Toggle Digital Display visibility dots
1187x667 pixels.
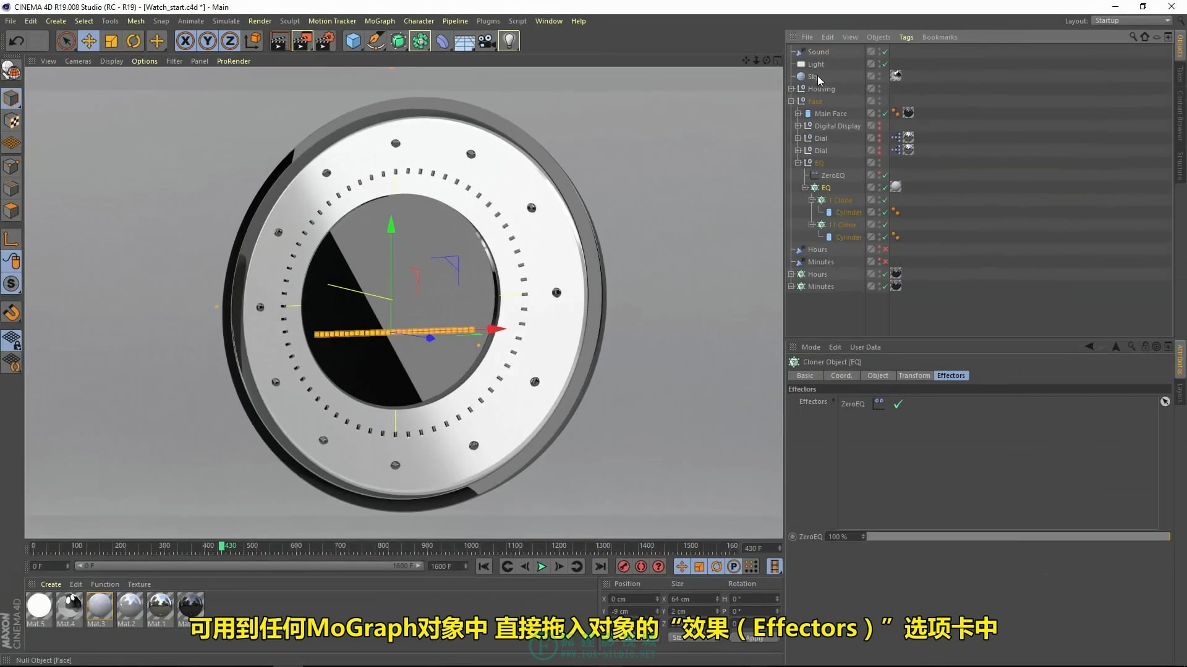click(880, 126)
